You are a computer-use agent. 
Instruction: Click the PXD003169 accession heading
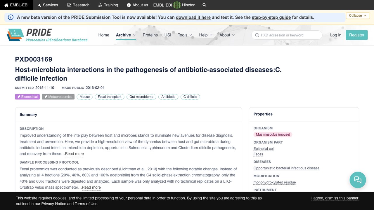(x=34, y=59)
